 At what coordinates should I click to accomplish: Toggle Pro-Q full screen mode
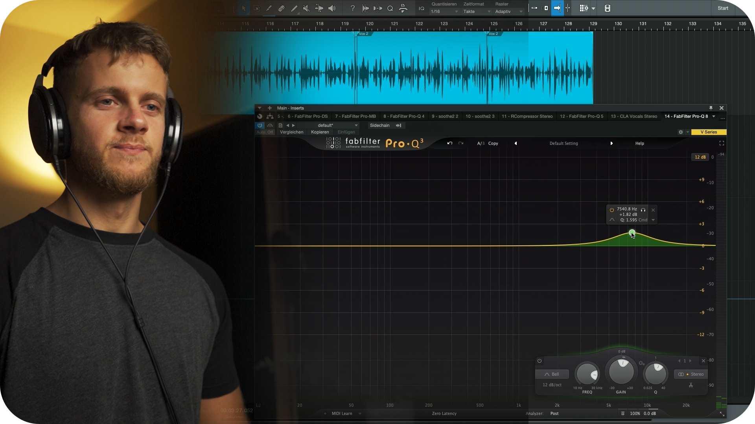point(722,143)
